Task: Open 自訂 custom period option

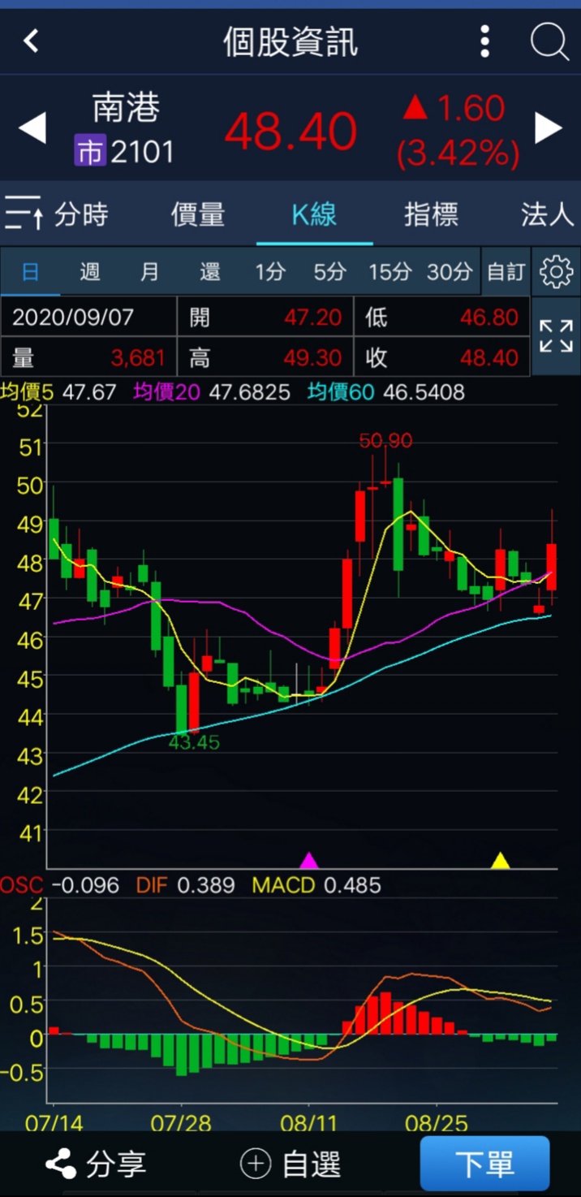Action: (x=506, y=272)
